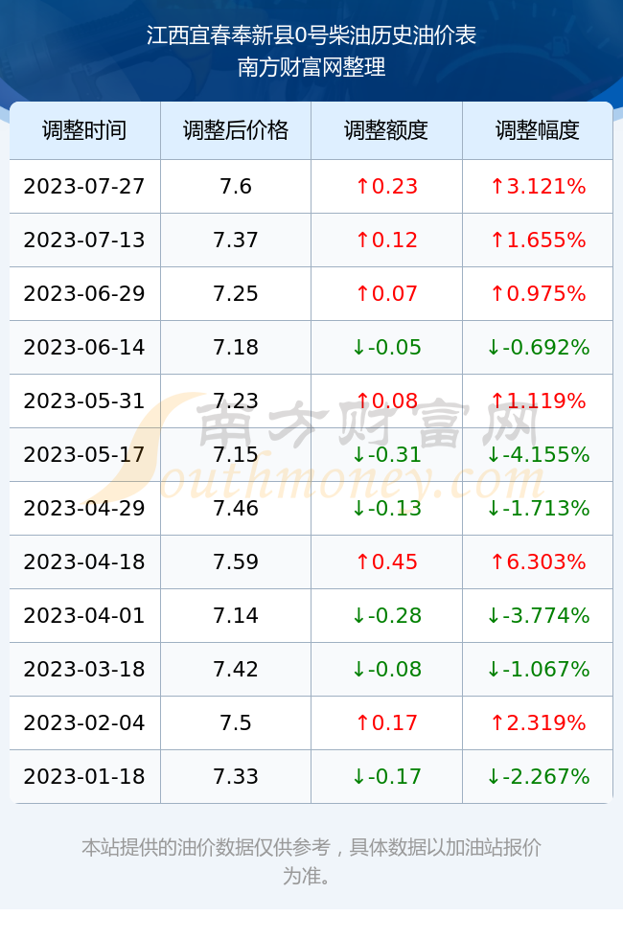The width and height of the screenshot is (623, 939).
Task: Click the ↓-4.155% percentage cell
Action: 538,454
